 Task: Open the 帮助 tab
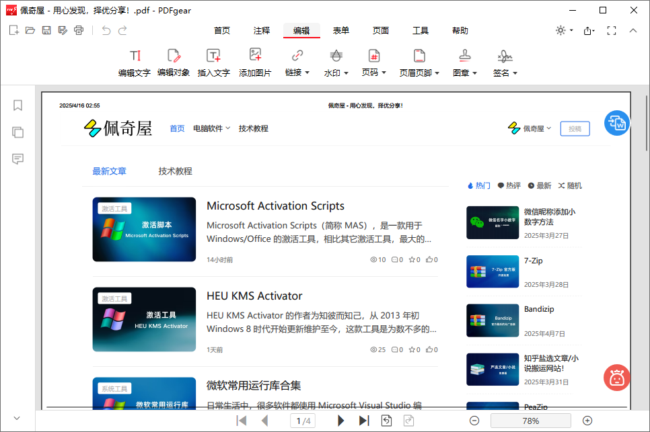click(460, 31)
